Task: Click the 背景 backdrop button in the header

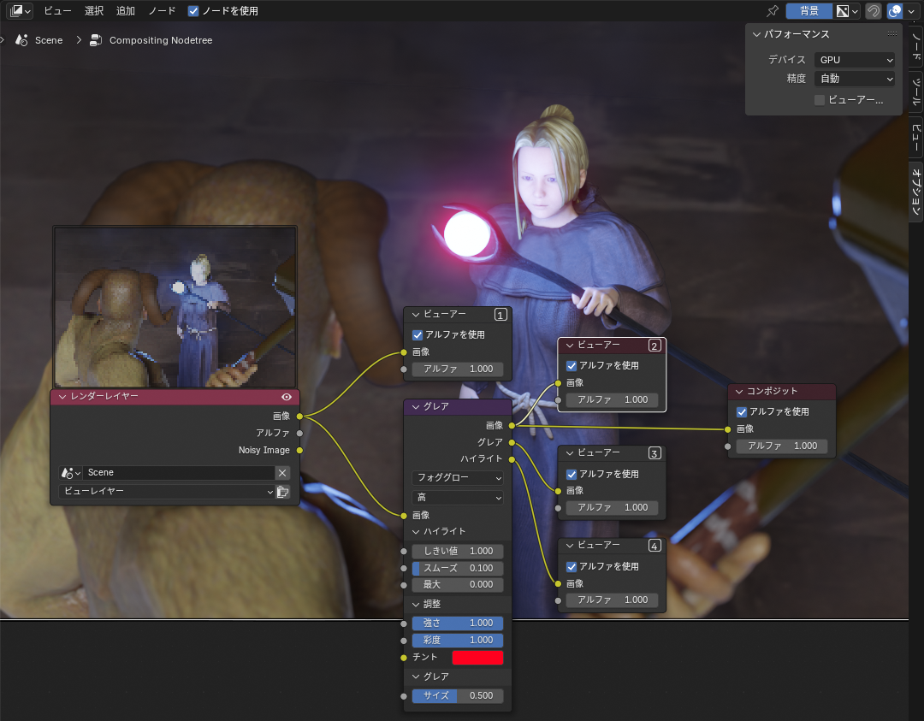Action: pyautogui.click(x=809, y=10)
